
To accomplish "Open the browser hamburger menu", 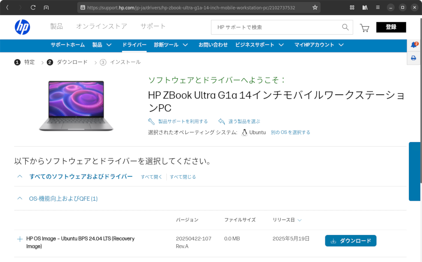I will coord(378,7).
